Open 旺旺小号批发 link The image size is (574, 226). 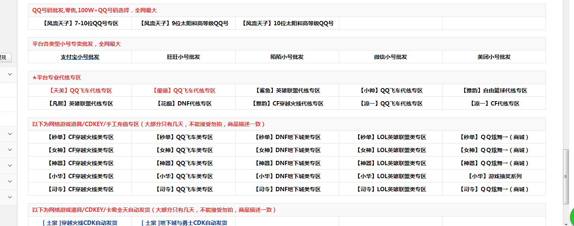184,57
